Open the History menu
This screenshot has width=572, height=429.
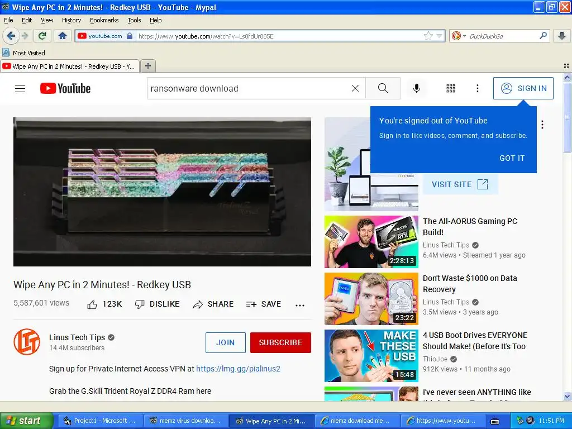click(71, 20)
